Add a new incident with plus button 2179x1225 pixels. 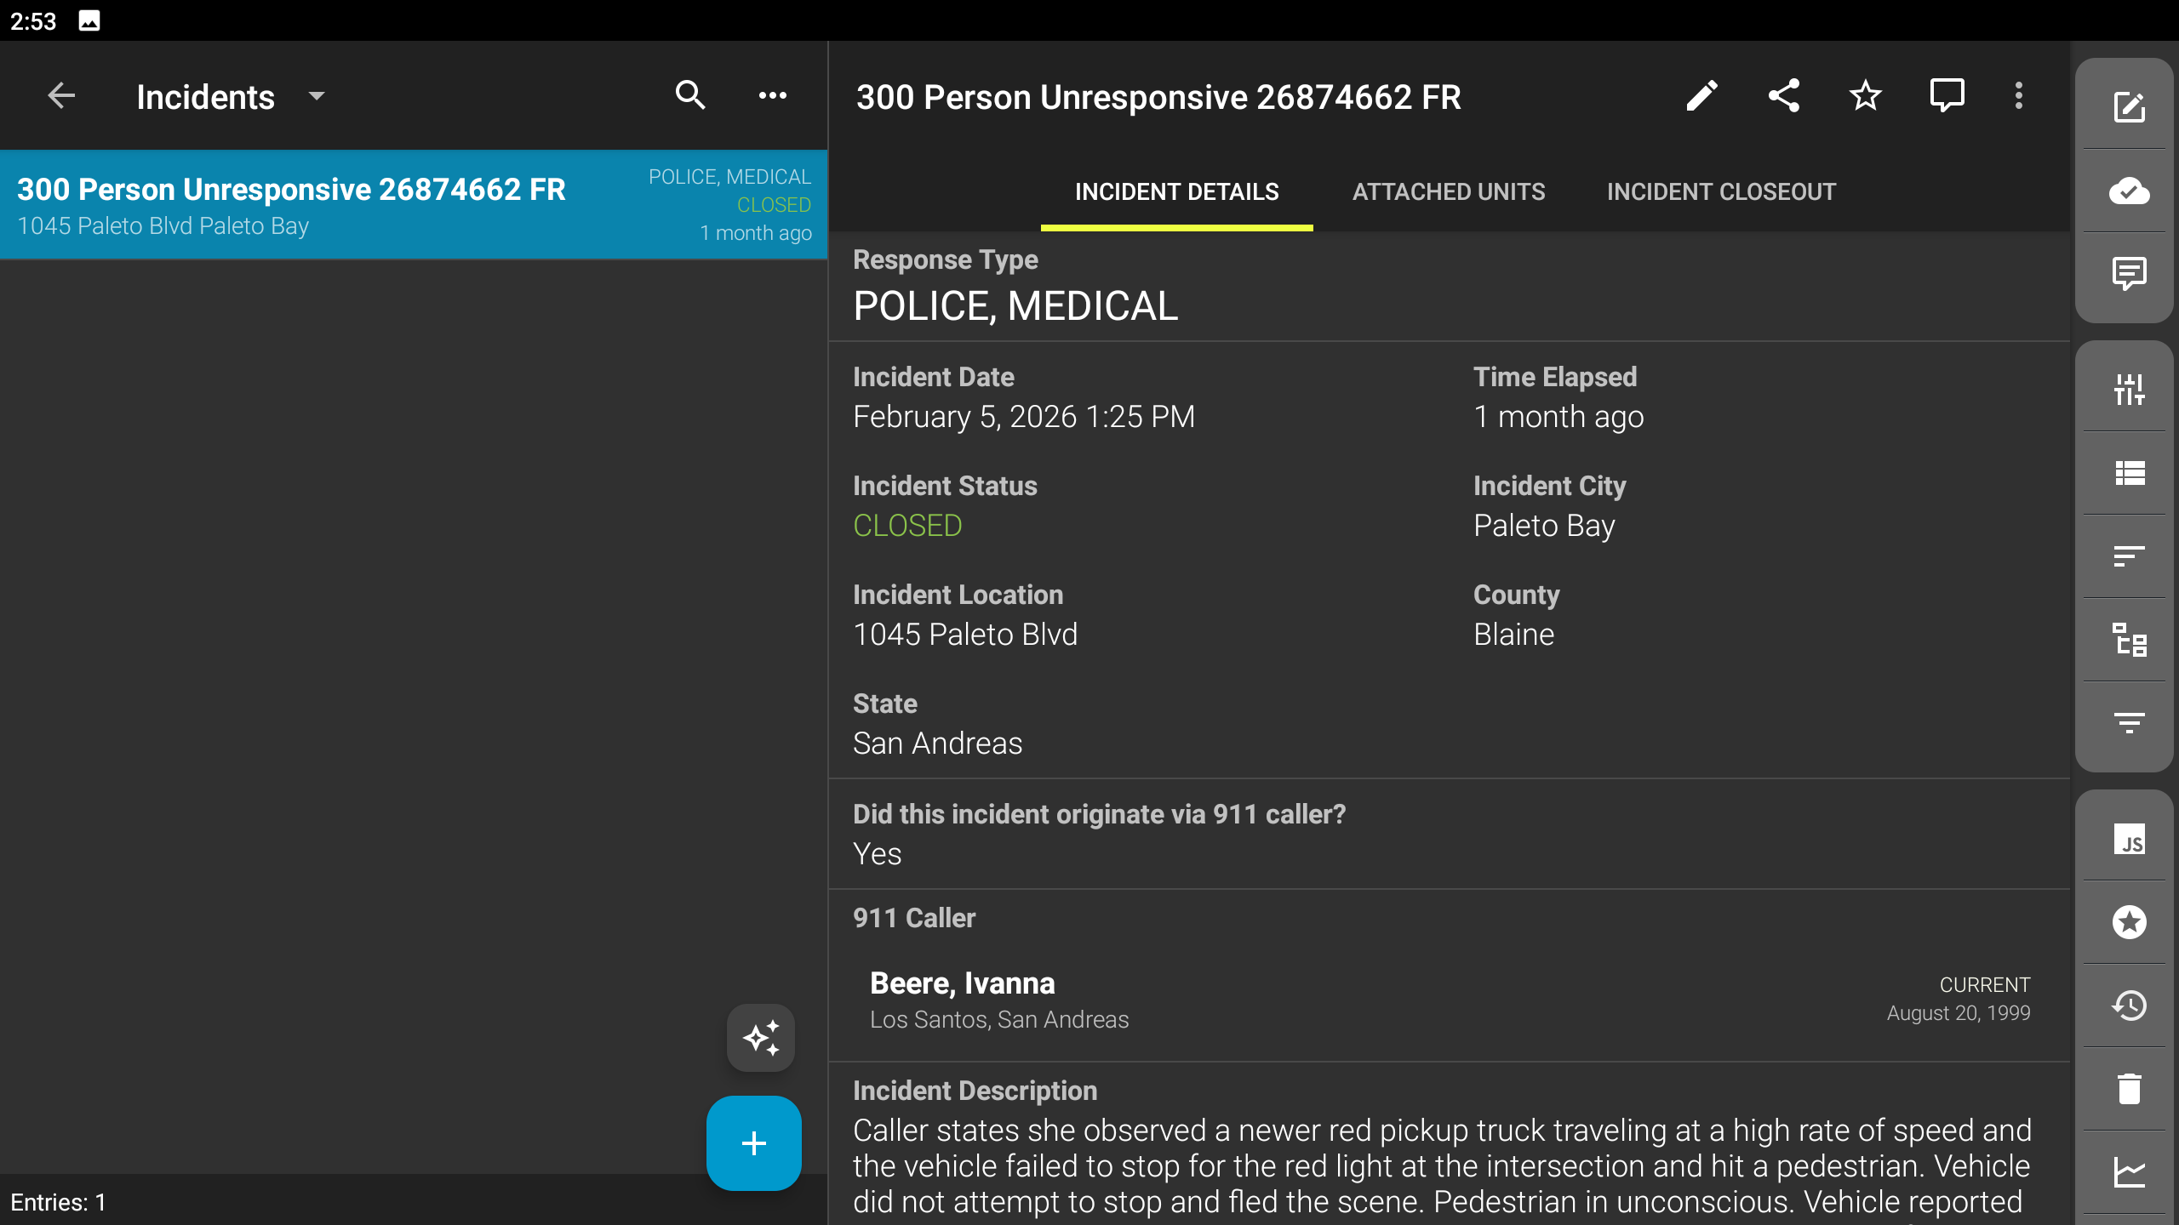(x=753, y=1142)
